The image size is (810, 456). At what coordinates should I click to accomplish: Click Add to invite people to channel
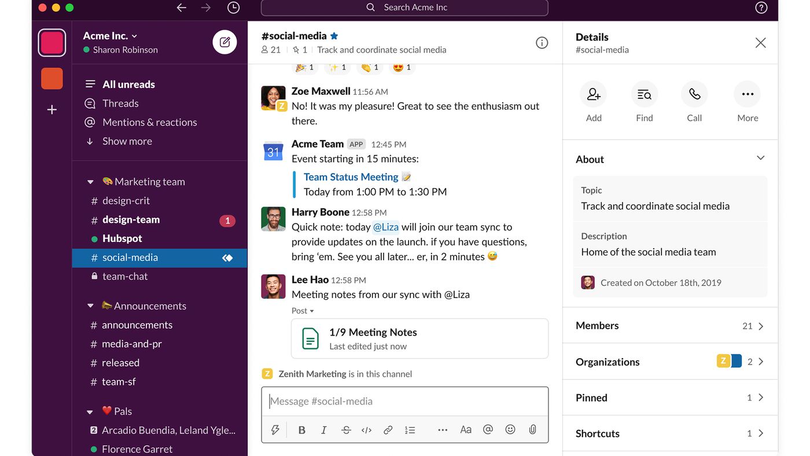tap(593, 94)
